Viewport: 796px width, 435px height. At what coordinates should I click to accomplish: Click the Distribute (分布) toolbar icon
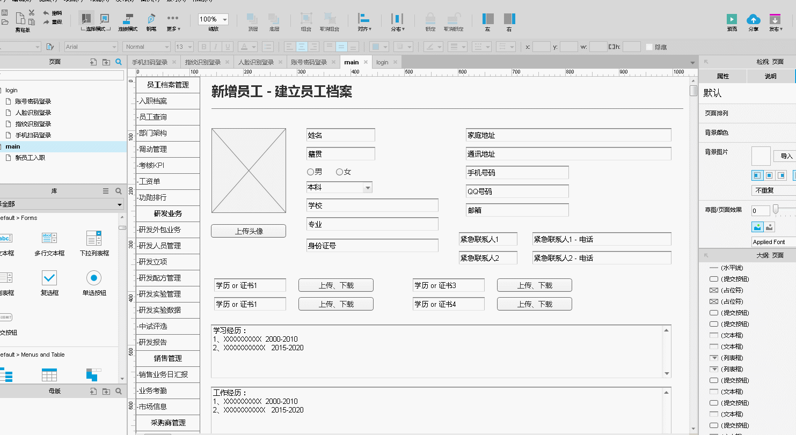[397, 19]
